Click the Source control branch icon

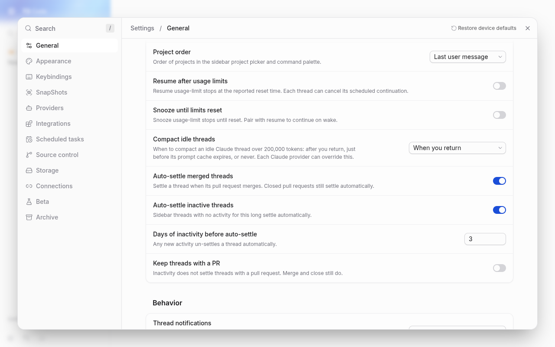[x=29, y=155]
